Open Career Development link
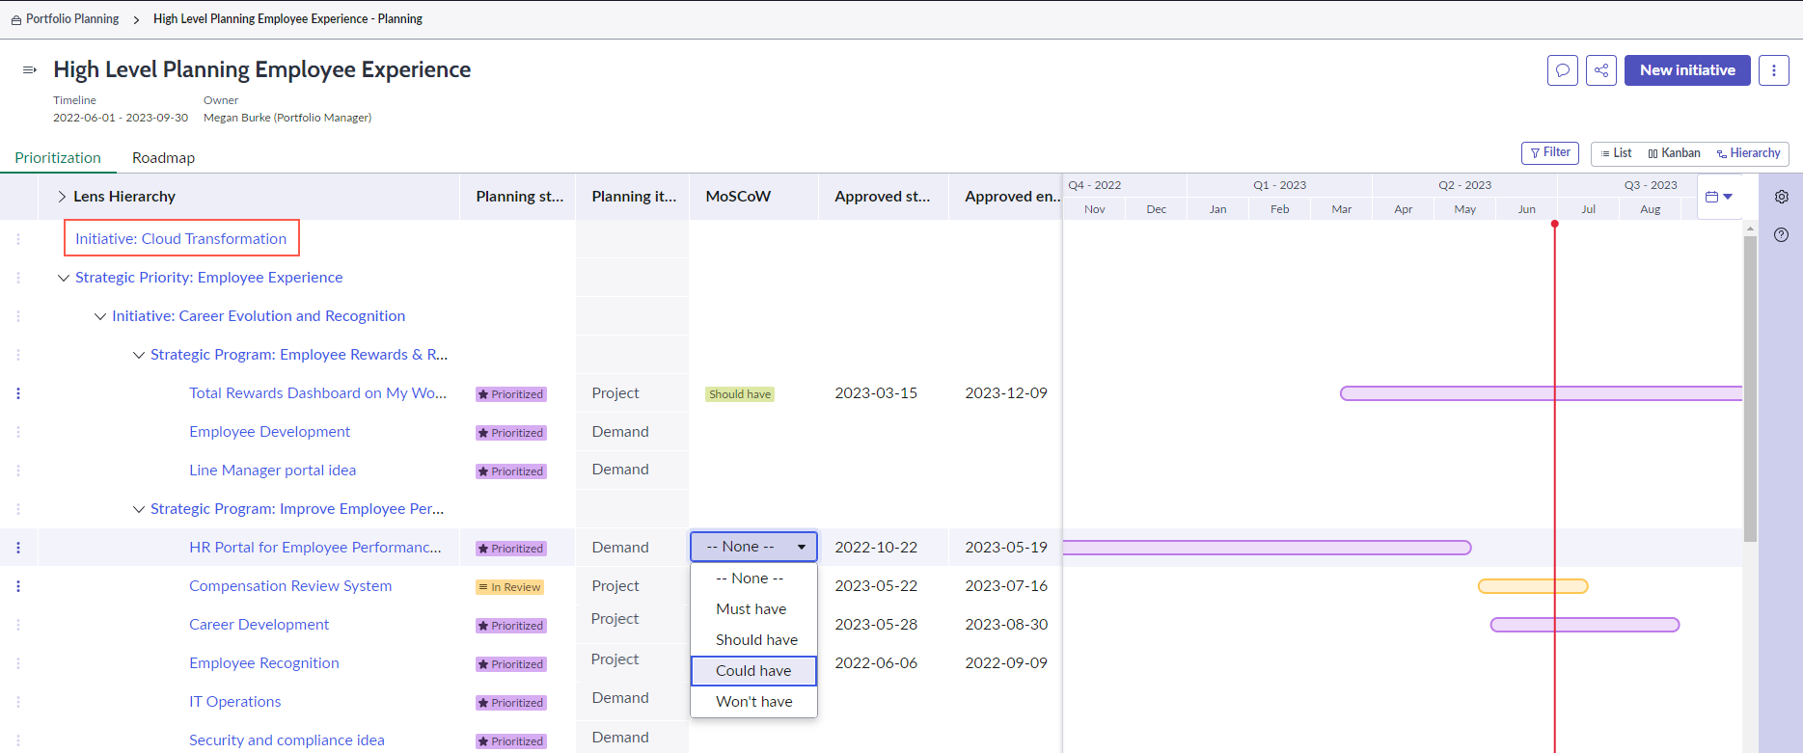1803x753 pixels. pos(259,625)
